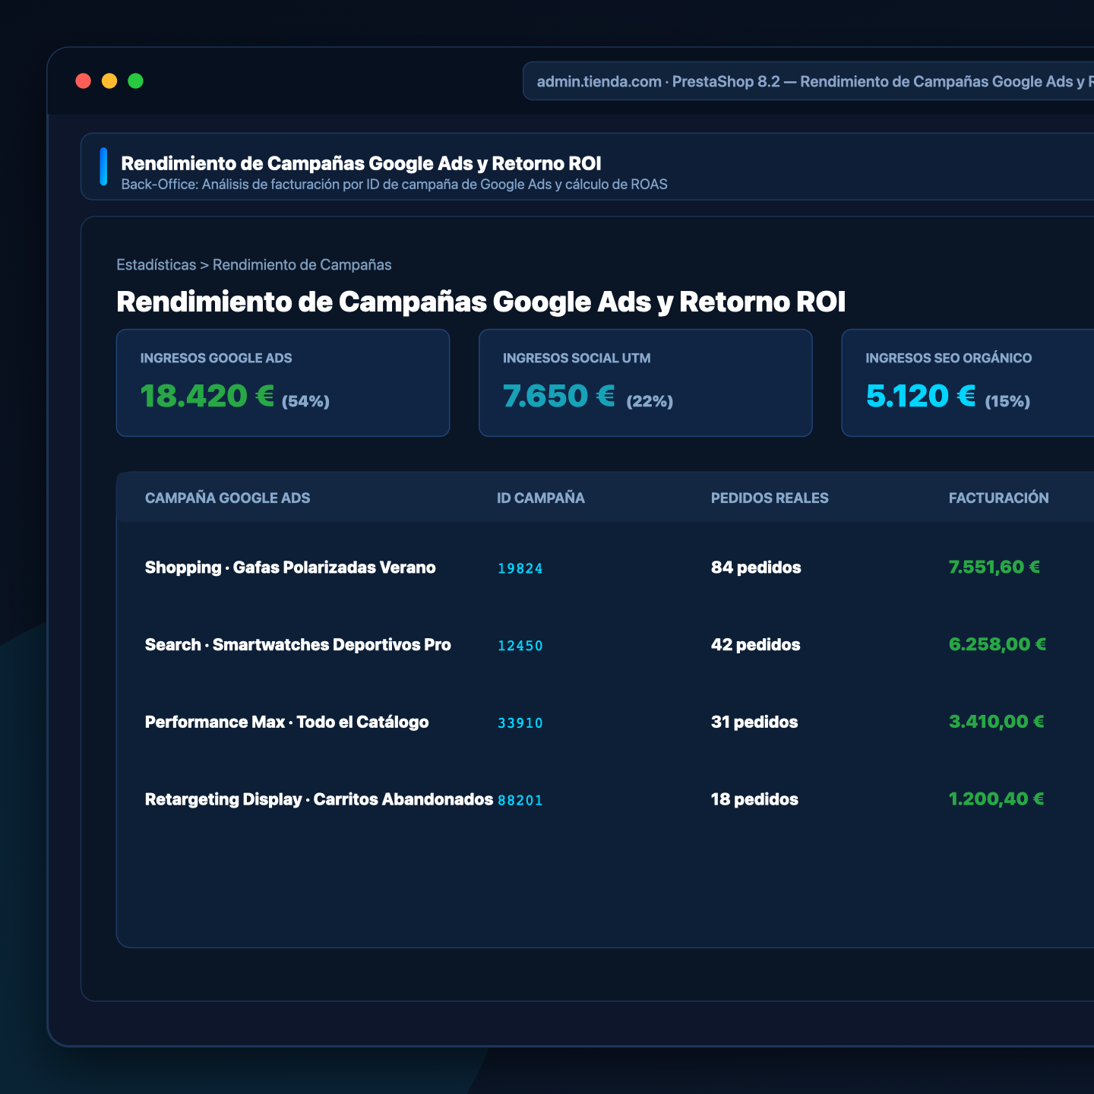Click campaign ID 12450
Screen dimensions: 1094x1094
click(520, 646)
